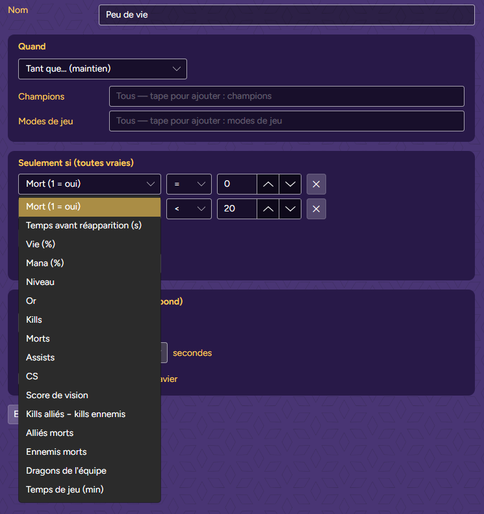Pick 'Temps de jeu (min)' option
Screen dimensions: 484x514
coord(90,489)
